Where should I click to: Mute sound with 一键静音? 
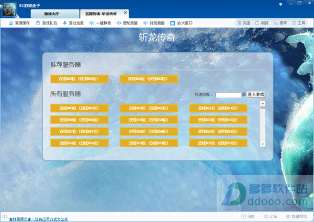tap(100, 23)
